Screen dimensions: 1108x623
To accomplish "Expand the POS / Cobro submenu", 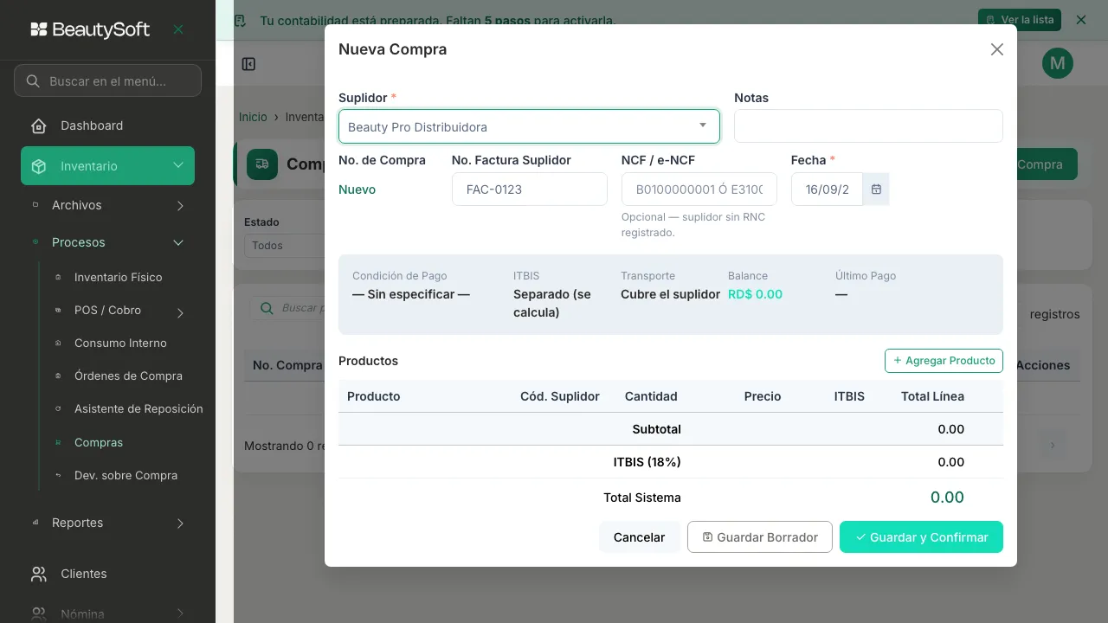I will 180,312.
